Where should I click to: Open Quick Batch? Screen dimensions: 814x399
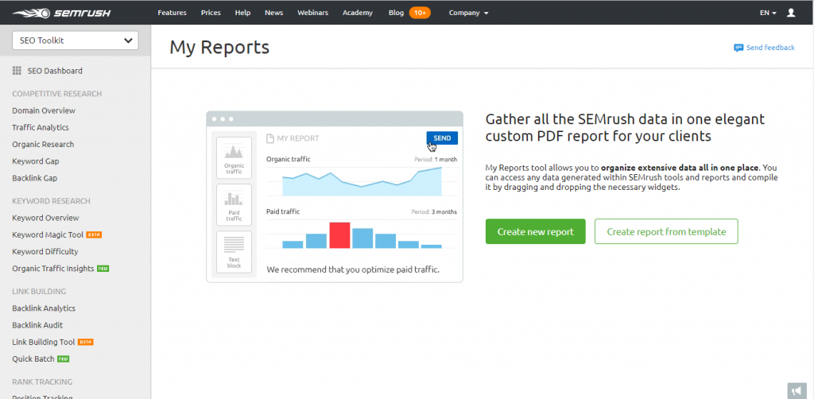click(x=33, y=359)
